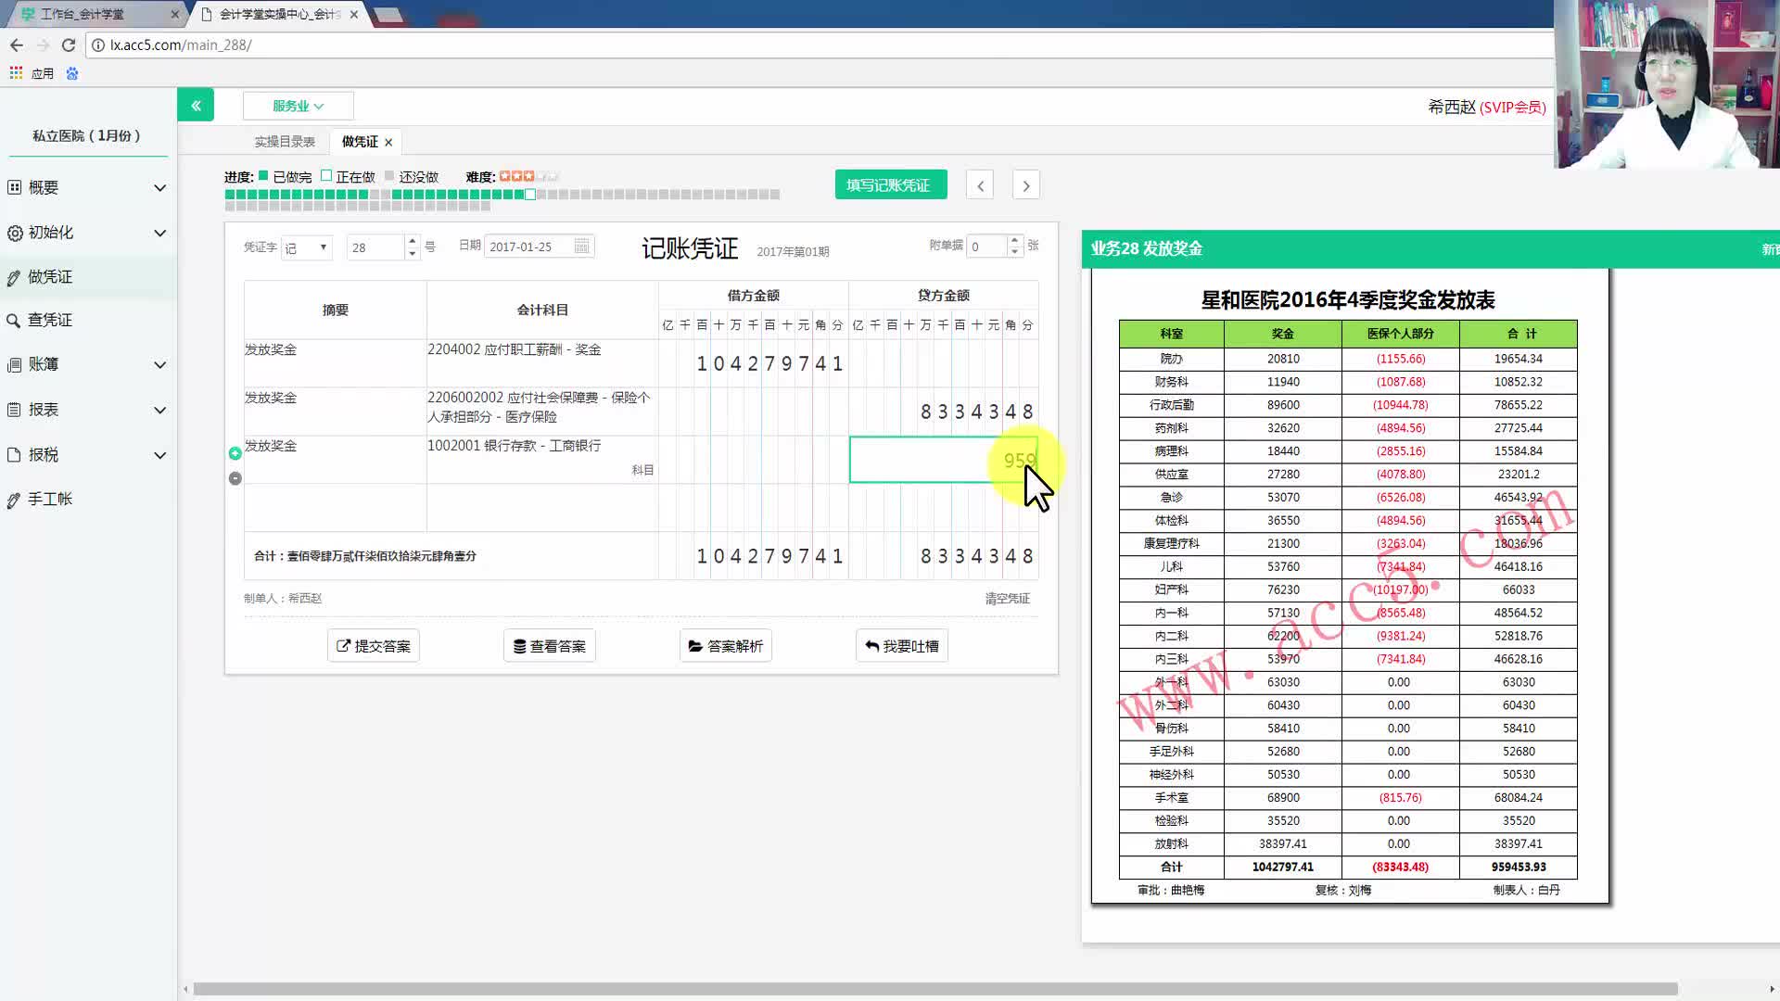
Task: Click gray remove-row minus icon
Action: click(x=235, y=478)
